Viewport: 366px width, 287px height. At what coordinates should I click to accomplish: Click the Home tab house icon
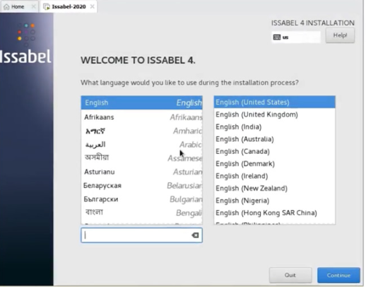[x=6, y=6]
